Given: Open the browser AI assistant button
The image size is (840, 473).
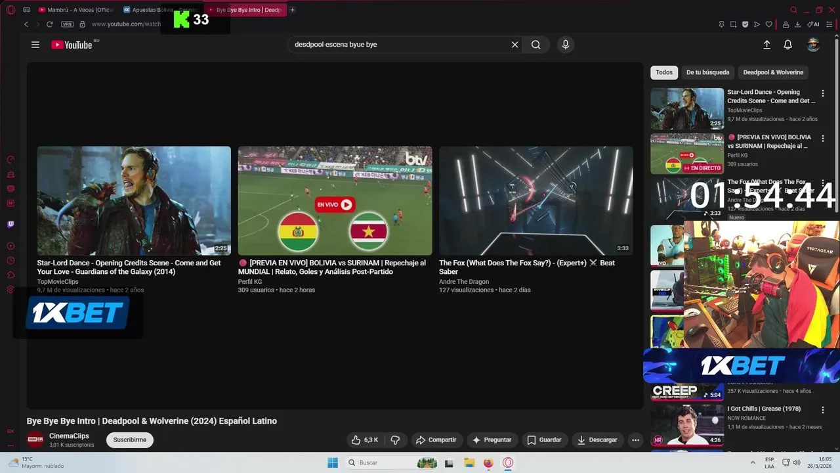Looking at the screenshot, I should click(x=814, y=24).
